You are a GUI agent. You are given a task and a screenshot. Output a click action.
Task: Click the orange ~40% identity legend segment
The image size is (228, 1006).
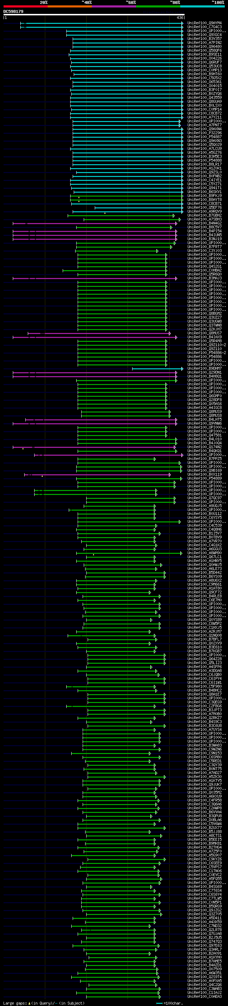pos(70,6)
